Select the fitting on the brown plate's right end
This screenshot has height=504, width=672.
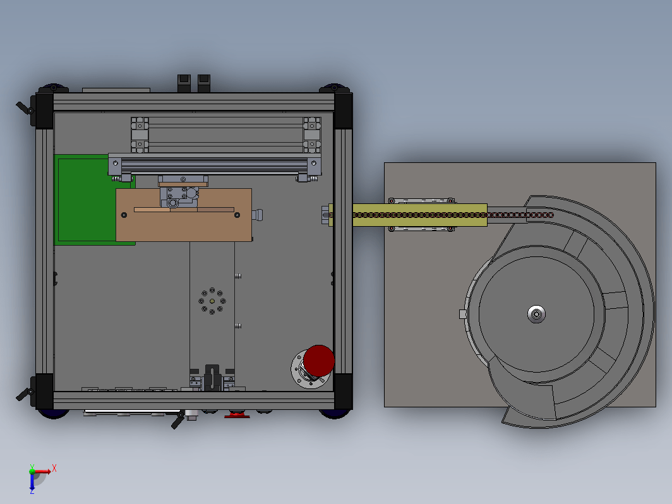click(257, 215)
